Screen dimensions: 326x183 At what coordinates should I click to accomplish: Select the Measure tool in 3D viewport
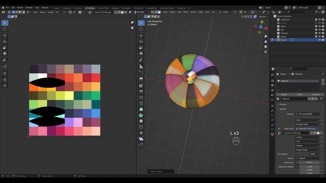[141, 67]
